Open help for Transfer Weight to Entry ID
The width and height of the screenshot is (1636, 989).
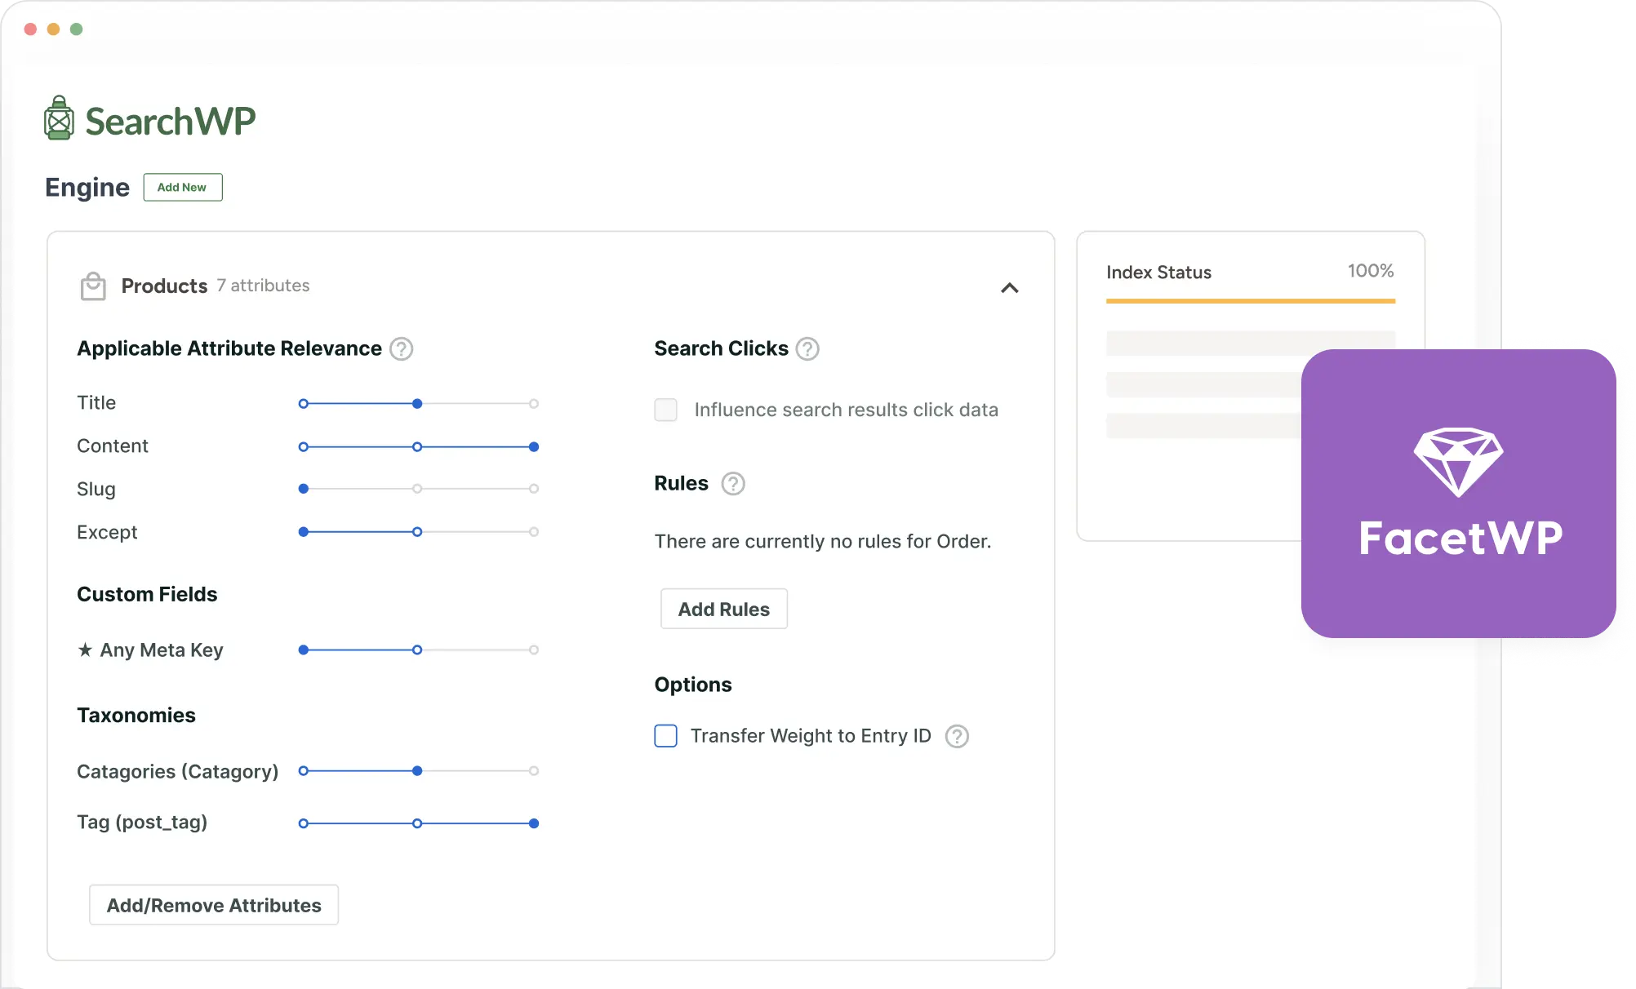957,736
